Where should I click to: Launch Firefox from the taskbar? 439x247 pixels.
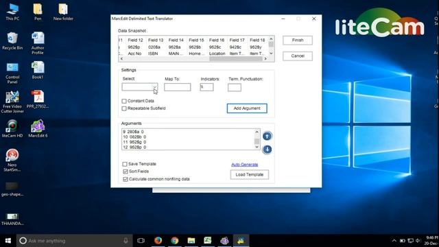click(x=158, y=241)
